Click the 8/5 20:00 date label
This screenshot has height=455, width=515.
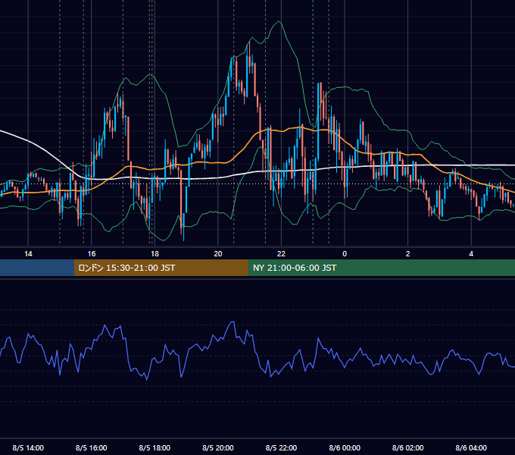click(x=218, y=447)
